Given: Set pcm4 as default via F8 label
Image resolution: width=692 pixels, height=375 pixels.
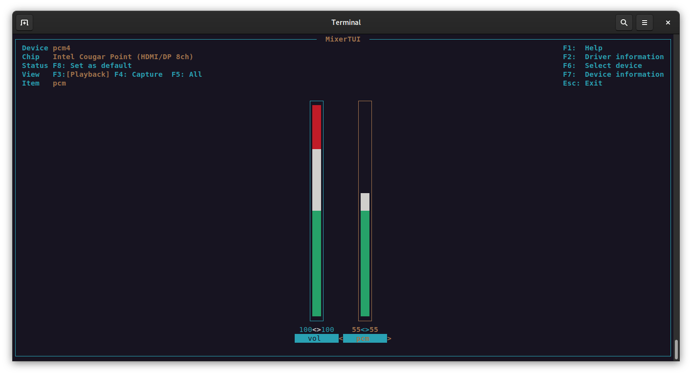Looking at the screenshot, I should tap(92, 65).
